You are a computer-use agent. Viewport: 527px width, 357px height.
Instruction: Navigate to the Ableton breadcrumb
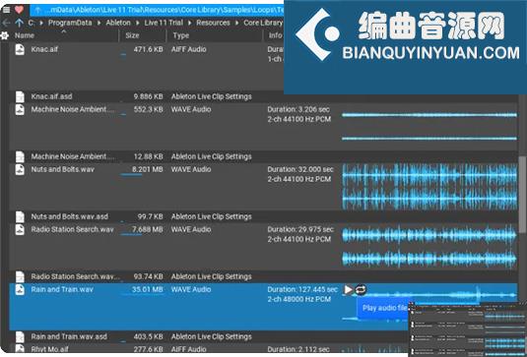click(118, 23)
